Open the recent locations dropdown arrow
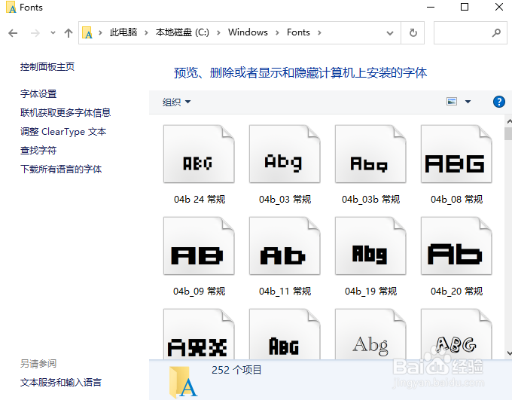The height and width of the screenshot is (400, 512). [53, 32]
